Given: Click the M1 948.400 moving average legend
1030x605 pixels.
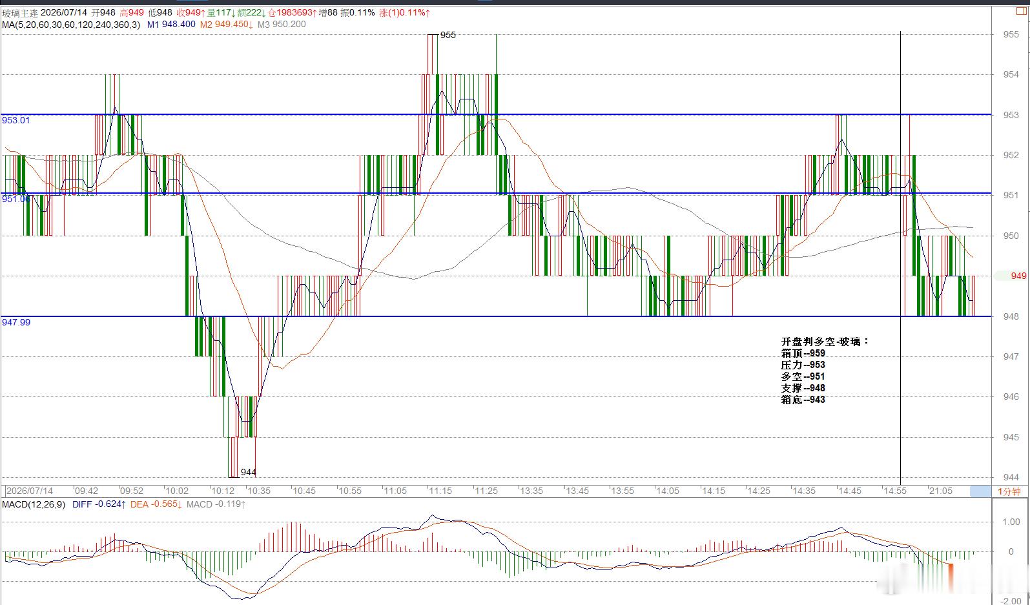Looking at the screenshot, I should (171, 25).
